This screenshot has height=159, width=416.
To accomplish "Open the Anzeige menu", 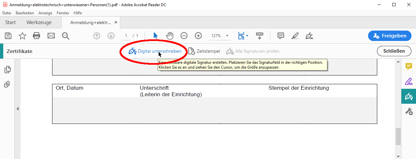I will pyautogui.click(x=45, y=13).
